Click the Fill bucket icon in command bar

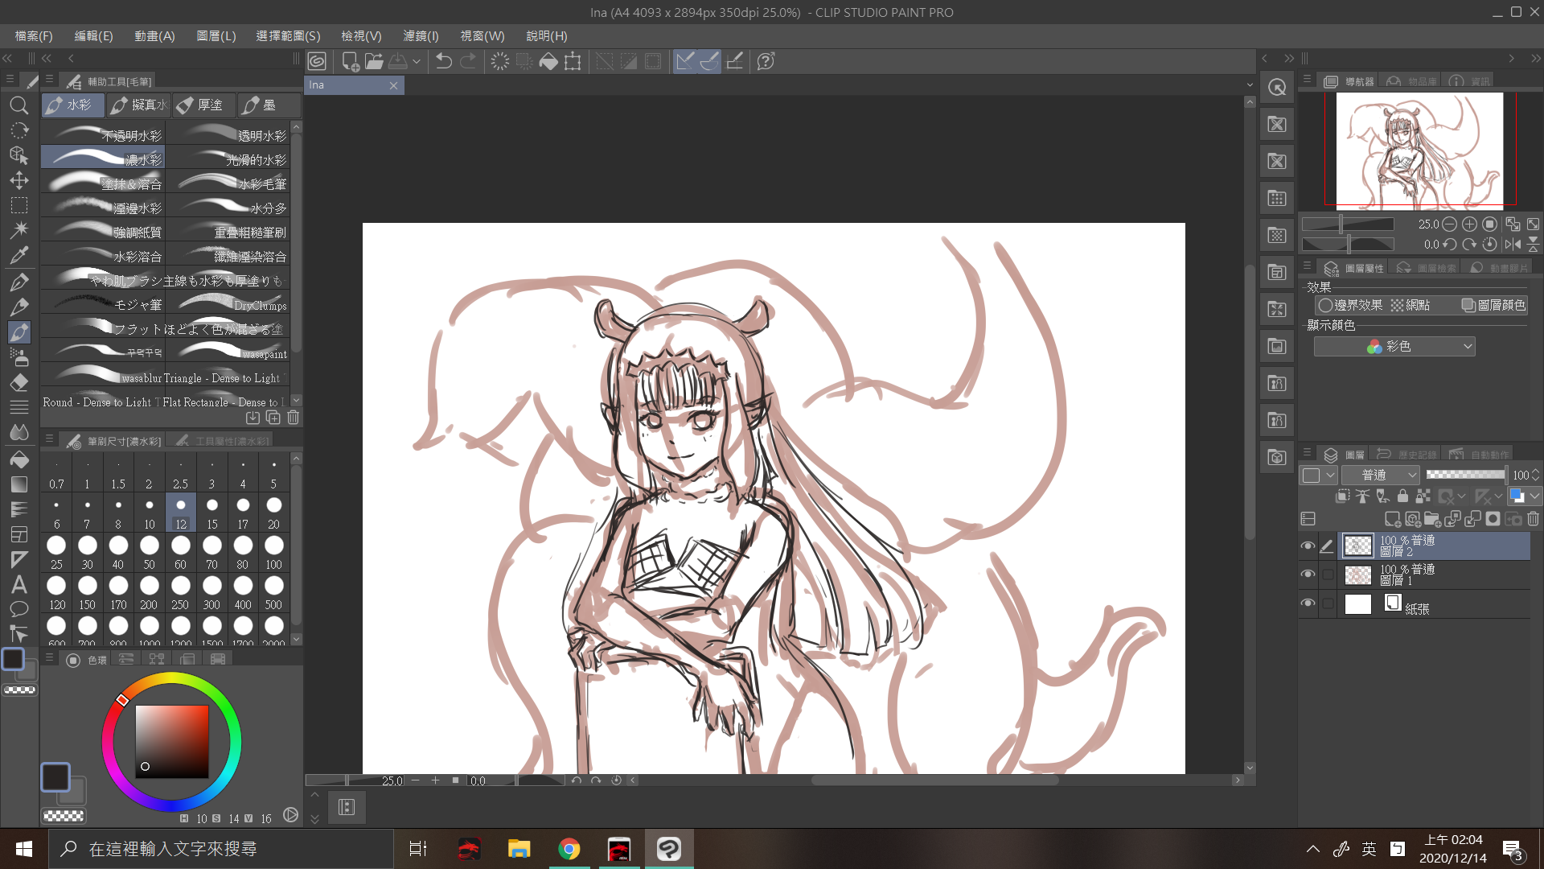click(548, 61)
